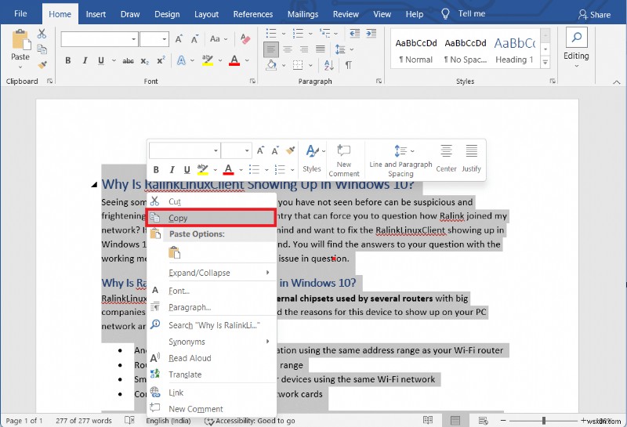Open the mini toolbar font size dropdown
The width and height of the screenshot is (627, 427).
coord(247,150)
